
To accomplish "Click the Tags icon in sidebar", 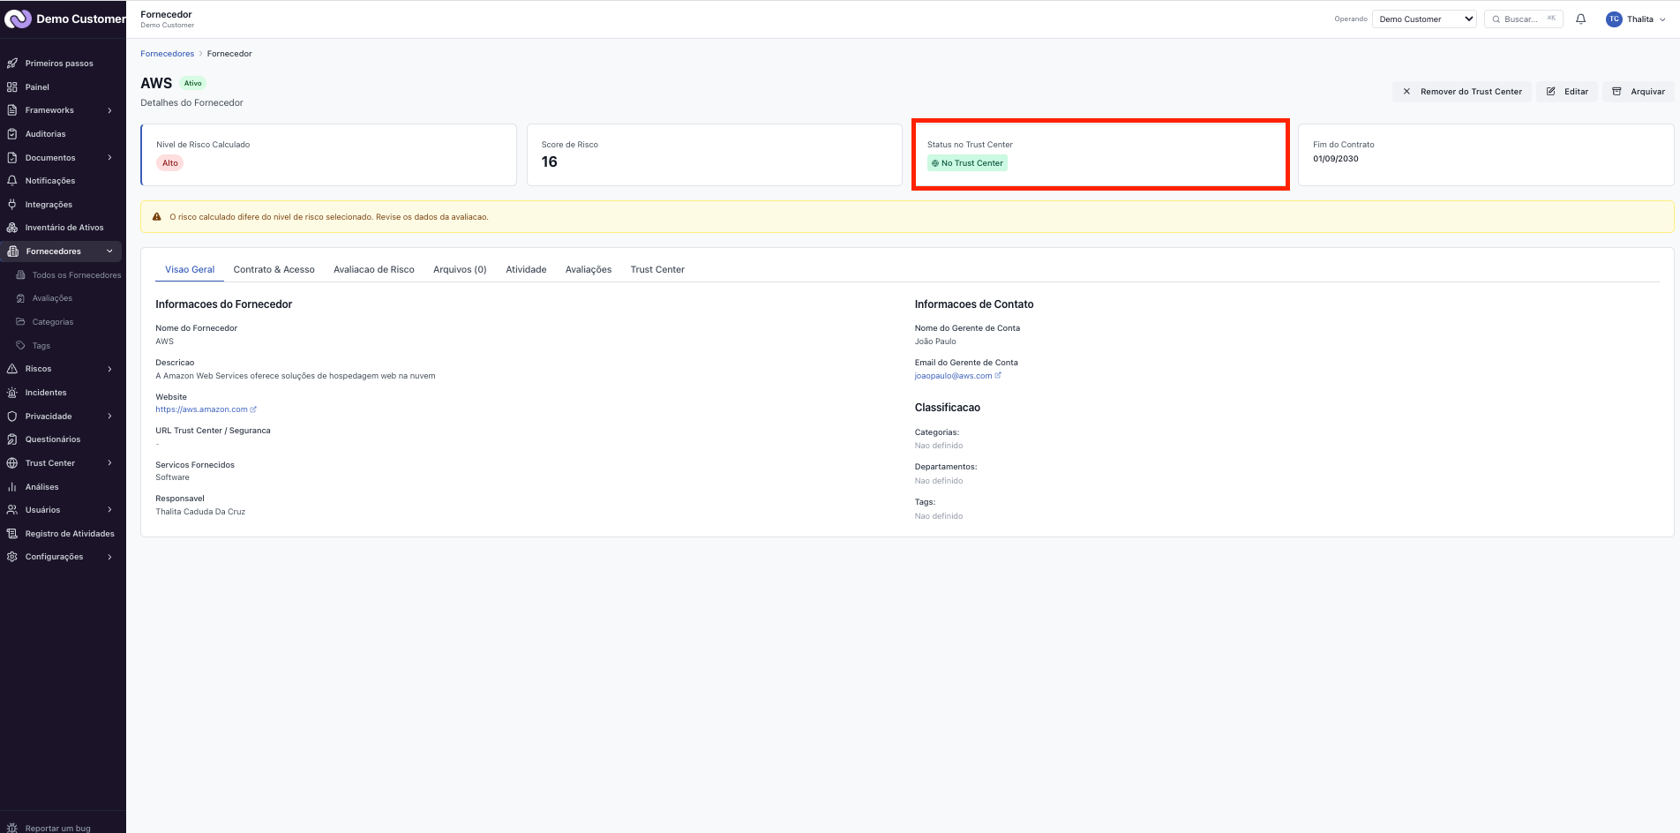I will tap(20, 346).
